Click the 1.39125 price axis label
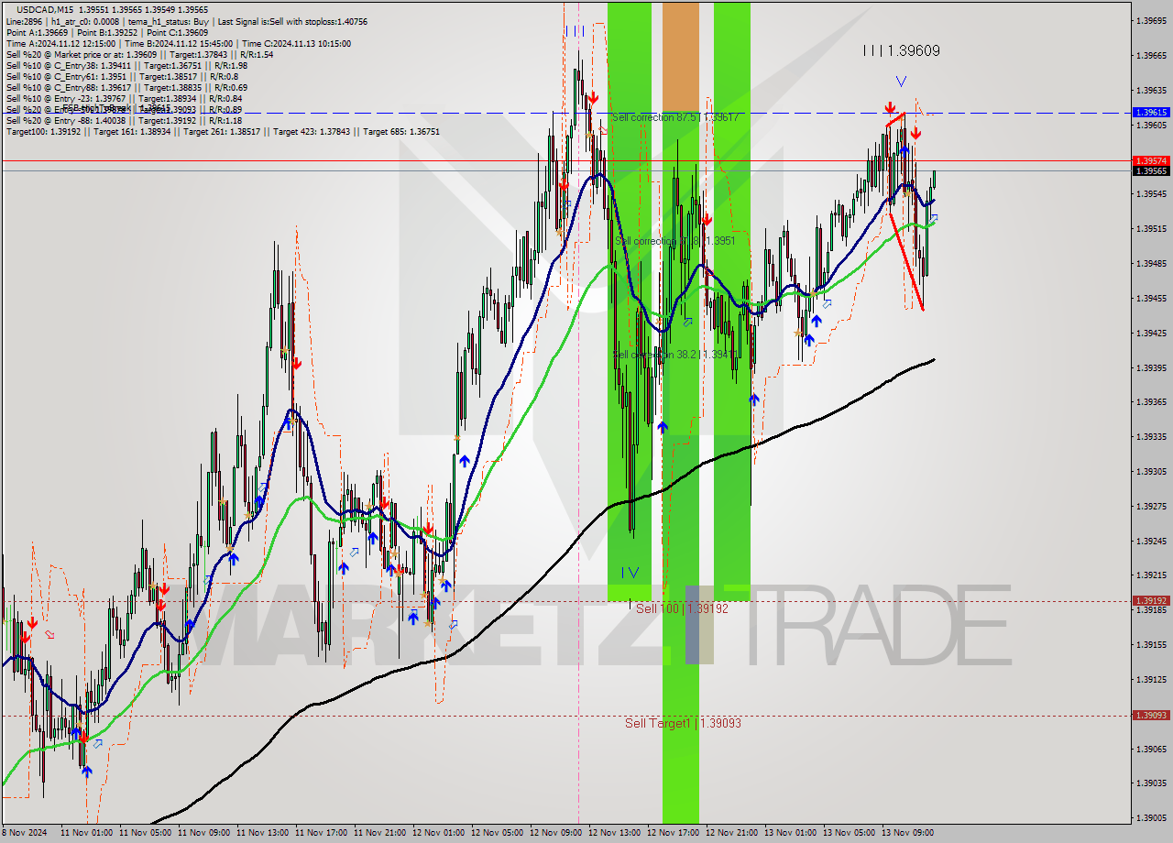The width and height of the screenshot is (1173, 843). pyautogui.click(x=1151, y=679)
